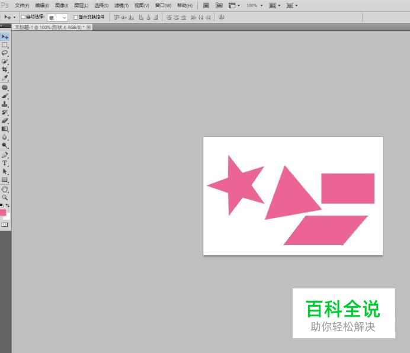Open the 文件(F) menu

coord(22,5)
